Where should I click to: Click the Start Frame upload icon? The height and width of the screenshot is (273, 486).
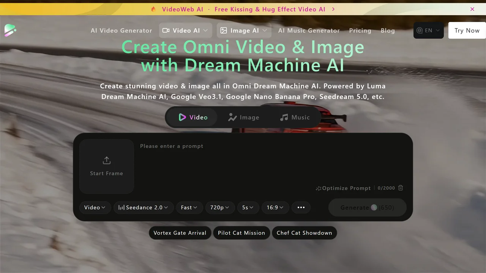click(107, 160)
